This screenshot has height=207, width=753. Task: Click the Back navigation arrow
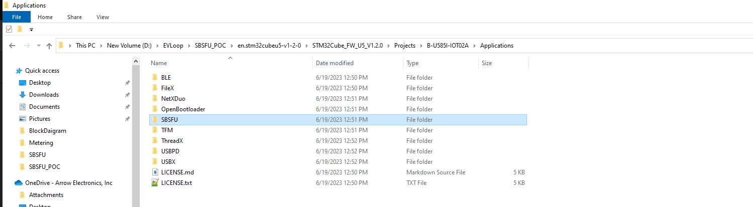tap(12, 46)
